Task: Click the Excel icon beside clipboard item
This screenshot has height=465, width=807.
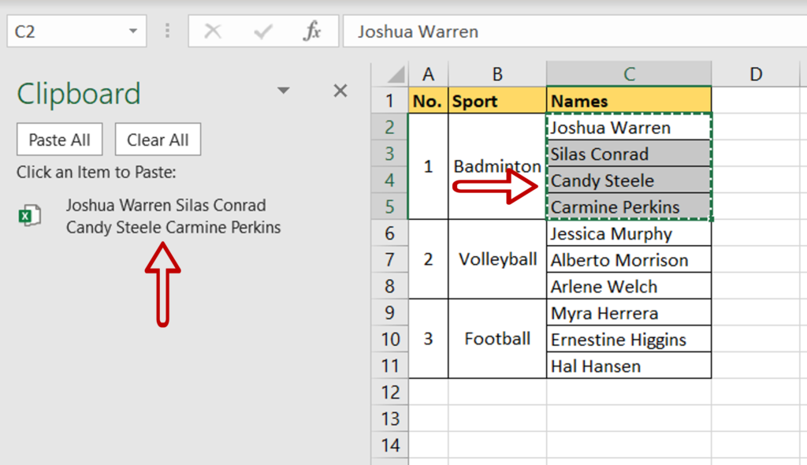Action: coord(30,215)
